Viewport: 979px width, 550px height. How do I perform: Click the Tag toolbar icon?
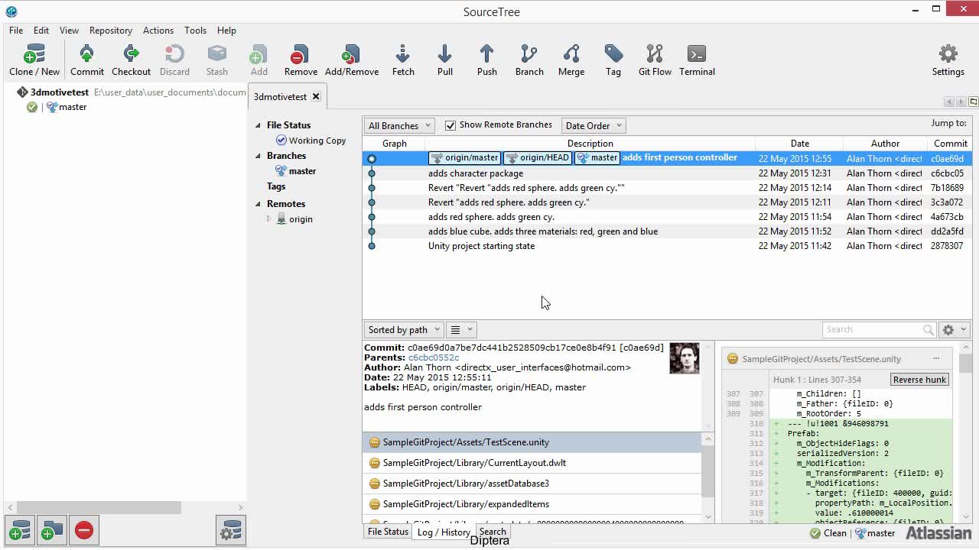(613, 60)
